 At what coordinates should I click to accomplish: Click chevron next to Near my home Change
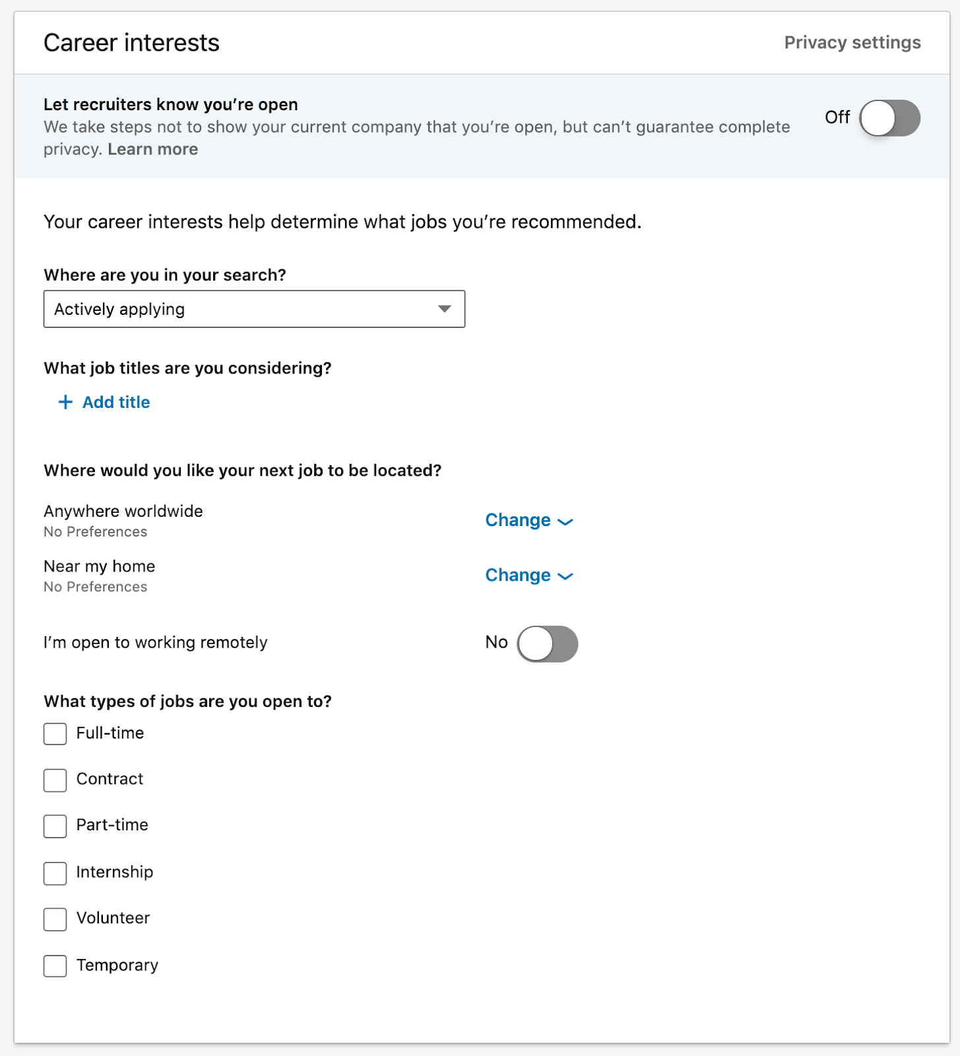pyautogui.click(x=565, y=576)
